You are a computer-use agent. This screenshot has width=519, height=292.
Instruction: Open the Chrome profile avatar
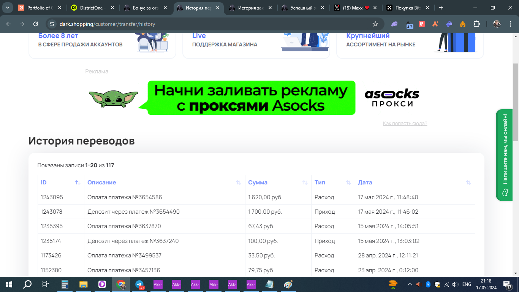tap(497, 24)
